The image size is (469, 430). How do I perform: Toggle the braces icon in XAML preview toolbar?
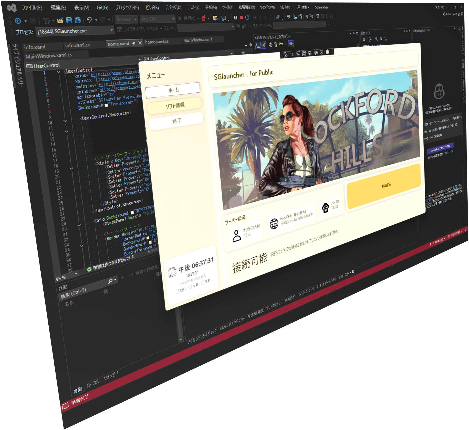264,45
